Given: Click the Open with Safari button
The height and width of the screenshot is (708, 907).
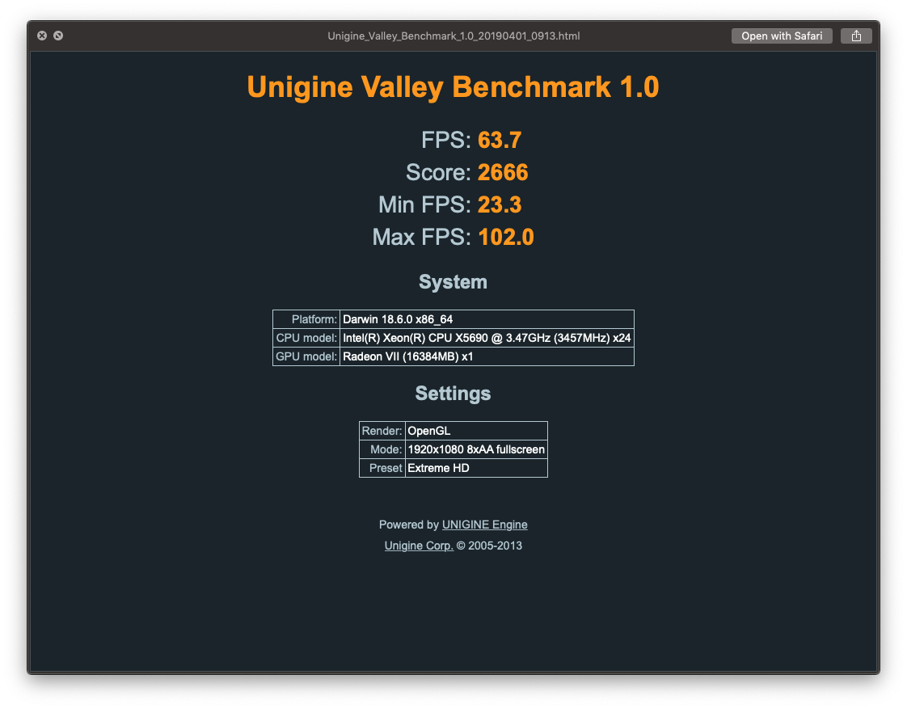Looking at the screenshot, I should pos(782,36).
